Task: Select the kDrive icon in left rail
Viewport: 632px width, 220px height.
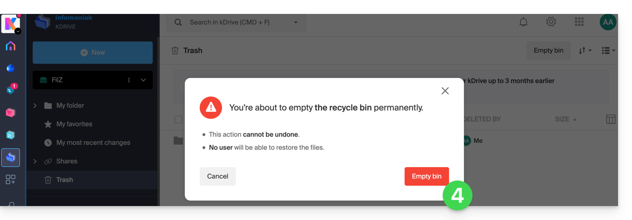Action: [11, 158]
